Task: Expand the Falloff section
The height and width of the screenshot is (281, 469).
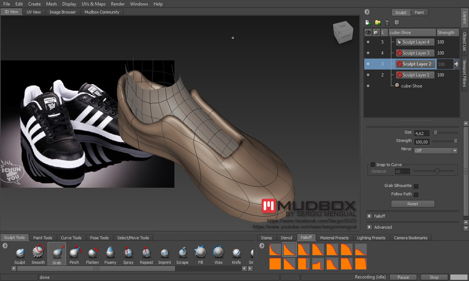Action: tap(369, 216)
